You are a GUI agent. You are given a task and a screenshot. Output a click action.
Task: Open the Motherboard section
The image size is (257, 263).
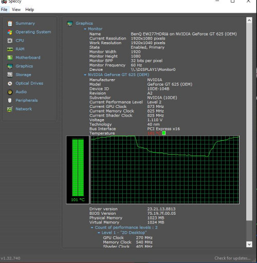click(28, 58)
